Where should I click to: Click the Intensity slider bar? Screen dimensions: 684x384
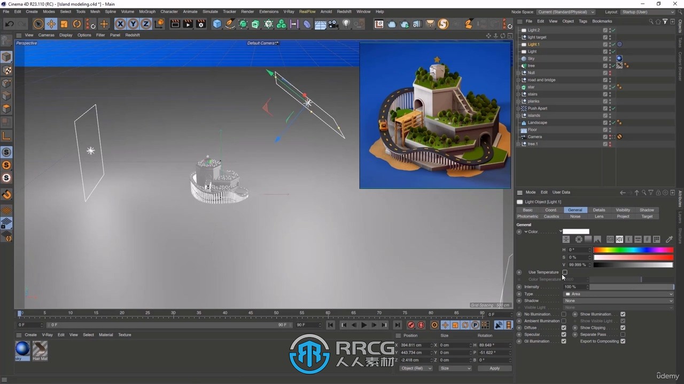[632, 287]
